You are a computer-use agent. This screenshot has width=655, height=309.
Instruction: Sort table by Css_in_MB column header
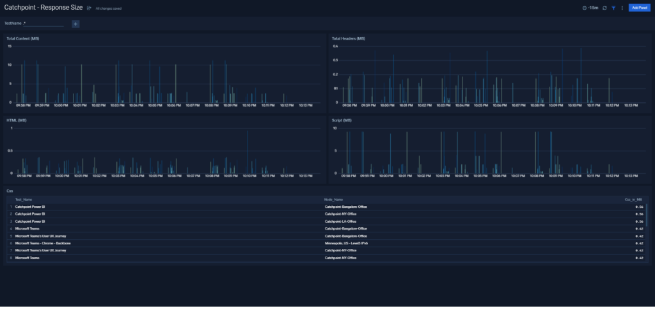click(633, 200)
